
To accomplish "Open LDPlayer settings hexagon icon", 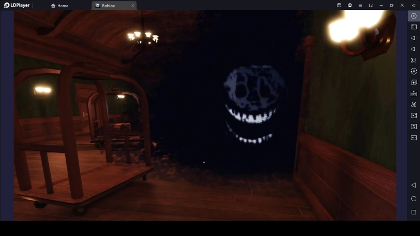I will pos(413,16).
